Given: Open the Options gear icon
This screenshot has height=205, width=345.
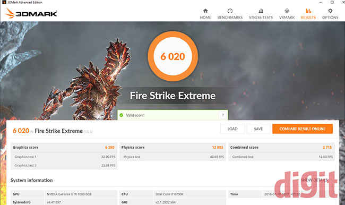Looking at the screenshot, I should tap(330, 11).
